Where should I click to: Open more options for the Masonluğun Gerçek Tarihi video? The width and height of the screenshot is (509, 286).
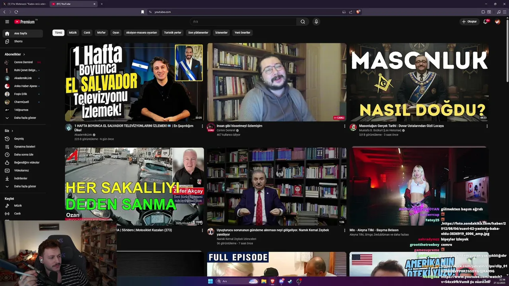point(487,126)
